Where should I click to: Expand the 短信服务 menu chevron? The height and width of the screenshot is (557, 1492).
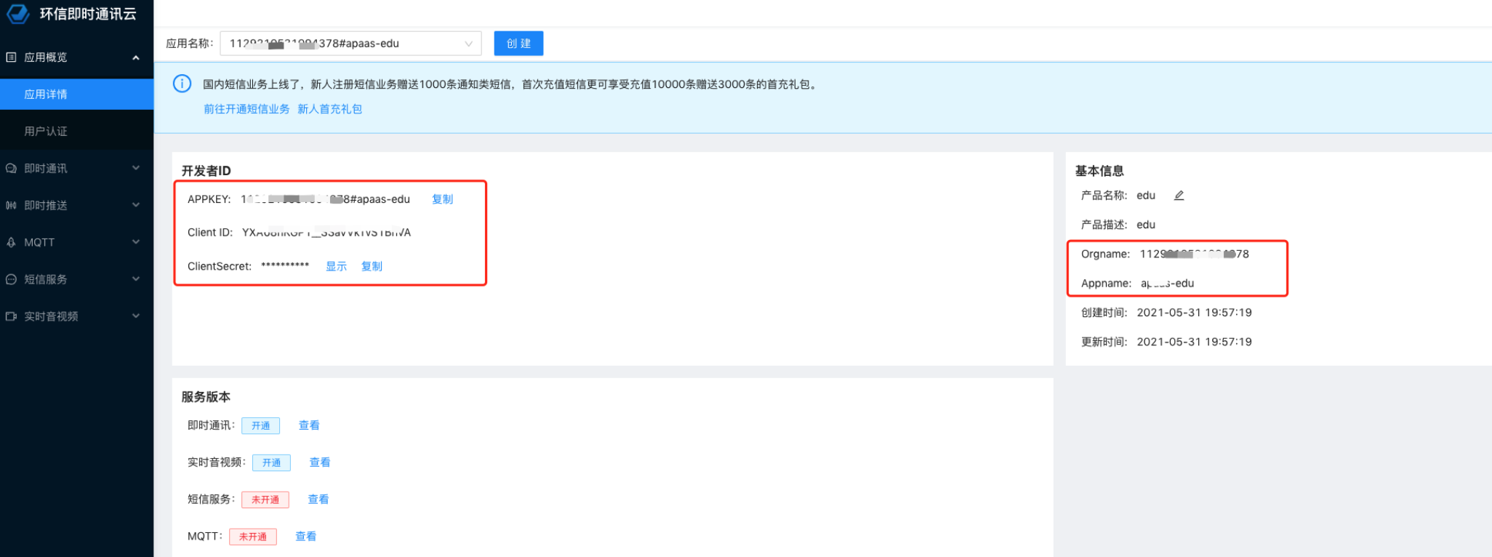136,279
